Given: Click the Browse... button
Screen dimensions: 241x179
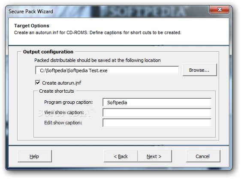Looking at the screenshot, I should coord(200,70).
